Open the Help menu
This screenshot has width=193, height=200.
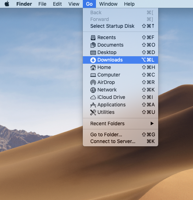click(x=129, y=4)
